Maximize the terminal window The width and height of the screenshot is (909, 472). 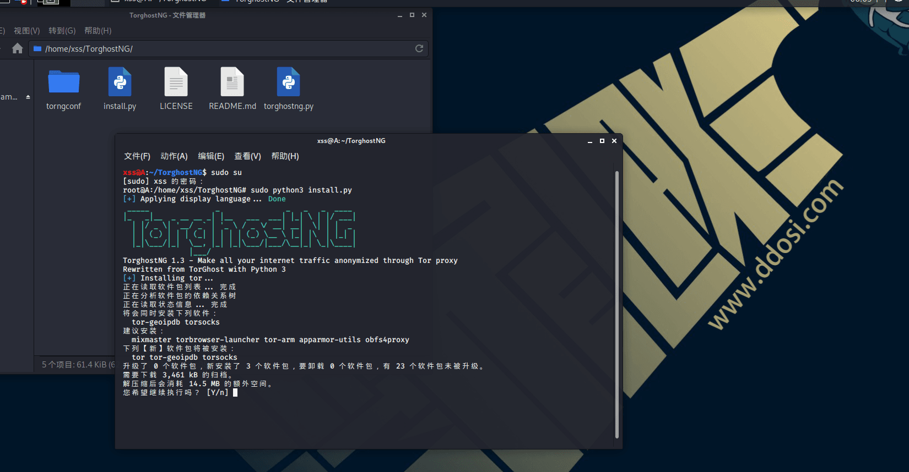(x=602, y=141)
